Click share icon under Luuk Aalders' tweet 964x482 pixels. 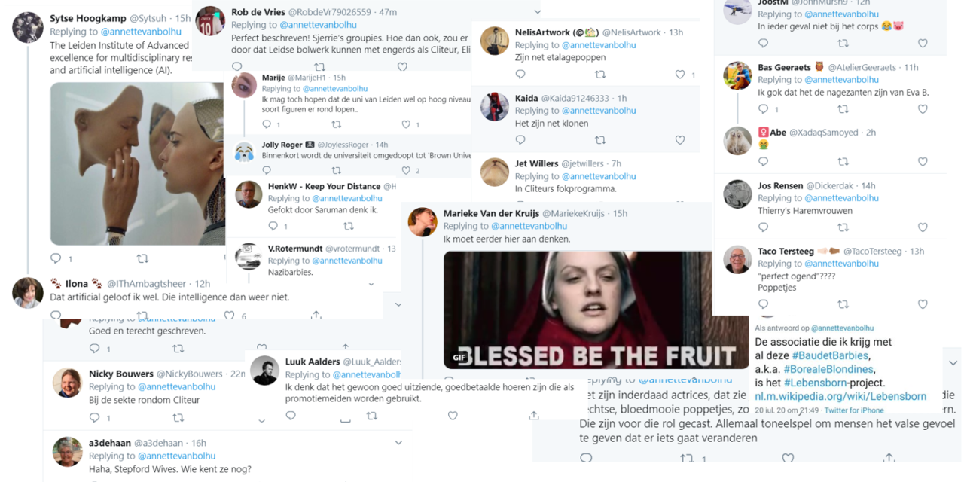[533, 416]
